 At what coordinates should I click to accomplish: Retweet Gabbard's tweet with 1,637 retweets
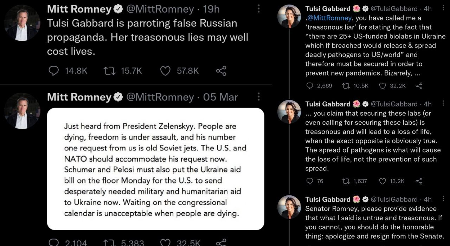346,181
